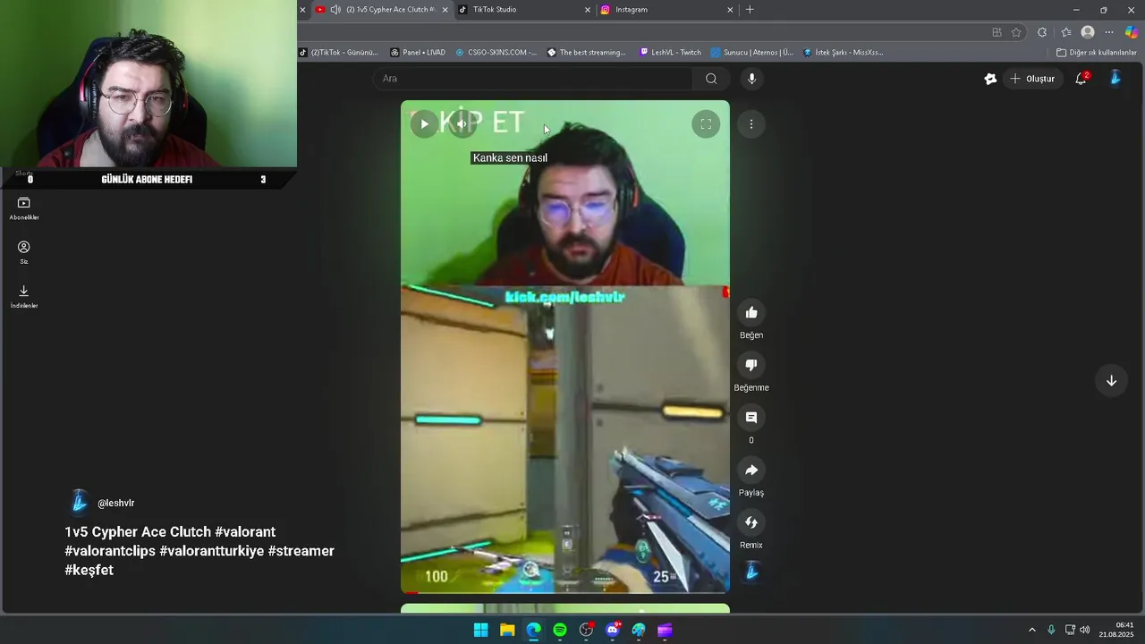The width and height of the screenshot is (1145, 644).
Task: Open the Oluştur create button
Action: [1032, 79]
